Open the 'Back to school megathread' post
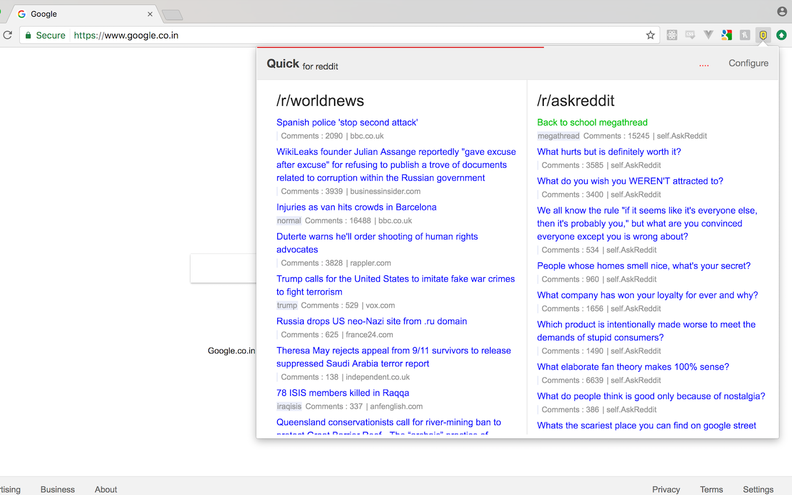 pos(592,123)
